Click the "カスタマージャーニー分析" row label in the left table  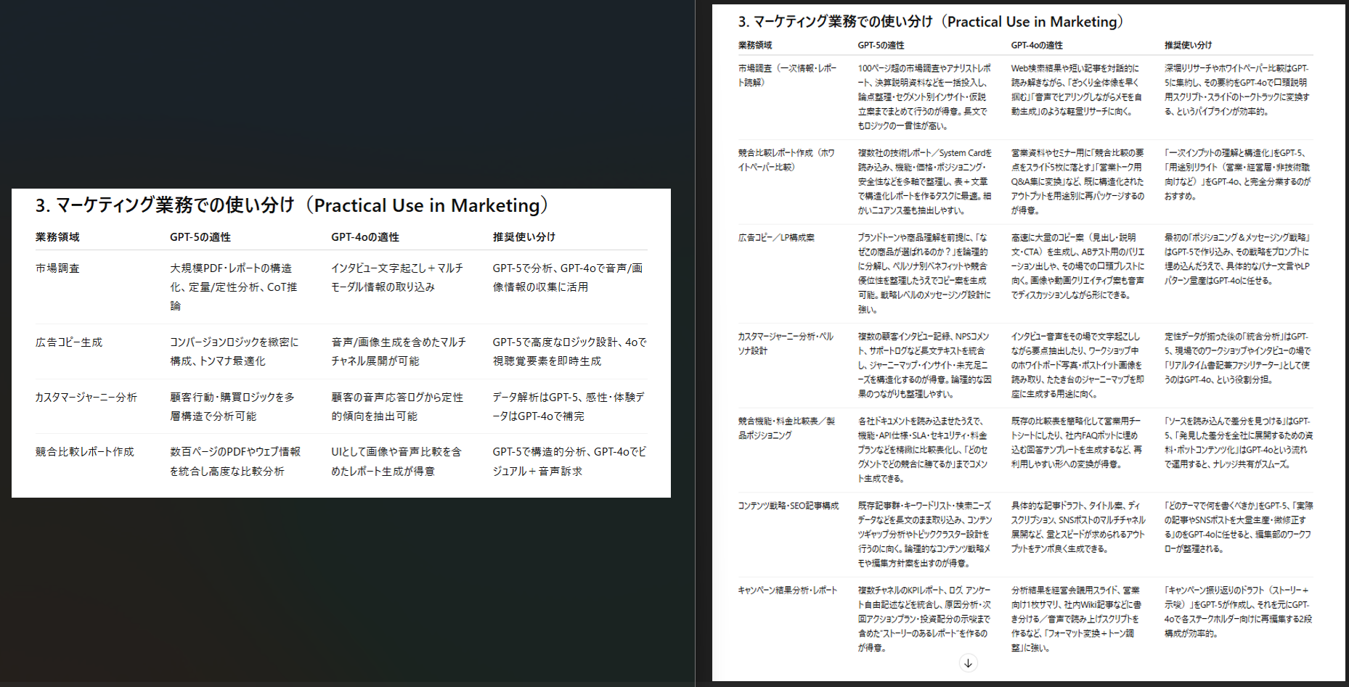(86, 398)
